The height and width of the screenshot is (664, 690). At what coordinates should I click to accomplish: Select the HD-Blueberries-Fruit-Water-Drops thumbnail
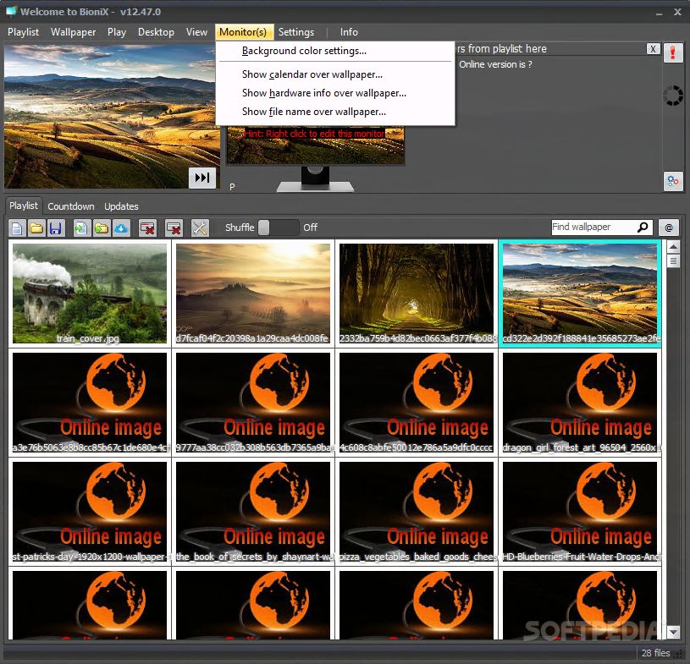coord(580,512)
